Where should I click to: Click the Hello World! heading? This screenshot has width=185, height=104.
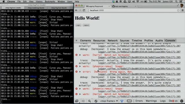point(87,18)
